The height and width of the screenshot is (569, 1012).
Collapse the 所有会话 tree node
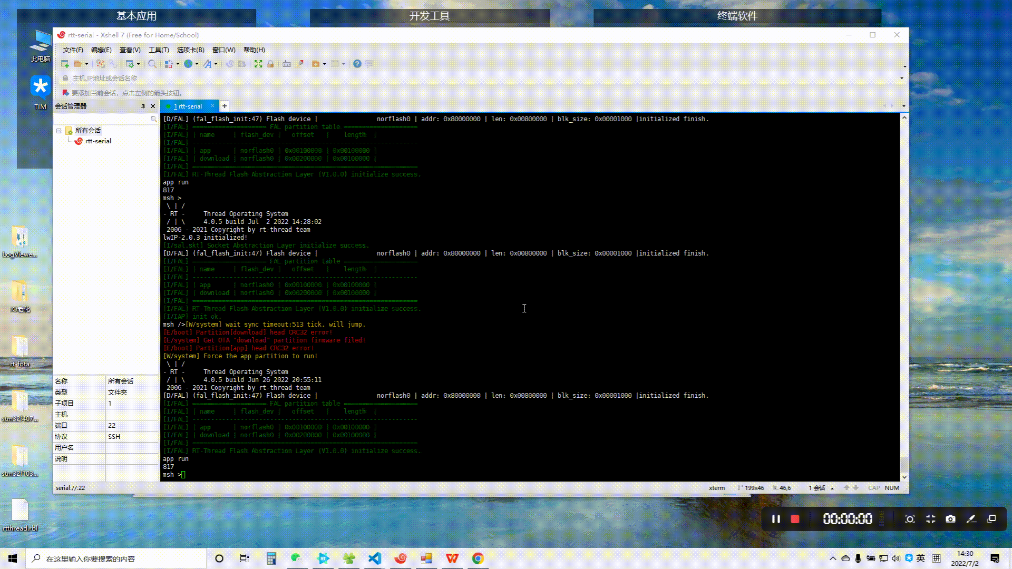point(59,131)
